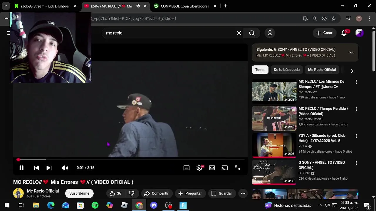Switch to theater mode
Image resolution: width=376 pixels, height=211 pixels.
pyautogui.click(x=212, y=168)
